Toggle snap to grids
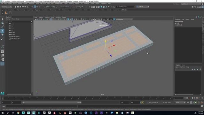Viewport: 204px width, 115px height. 44,7
